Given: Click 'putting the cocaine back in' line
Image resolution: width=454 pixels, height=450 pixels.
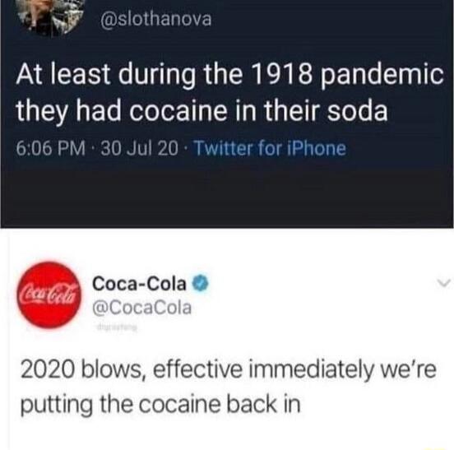Looking at the screenshot, I should pyautogui.click(x=160, y=404).
